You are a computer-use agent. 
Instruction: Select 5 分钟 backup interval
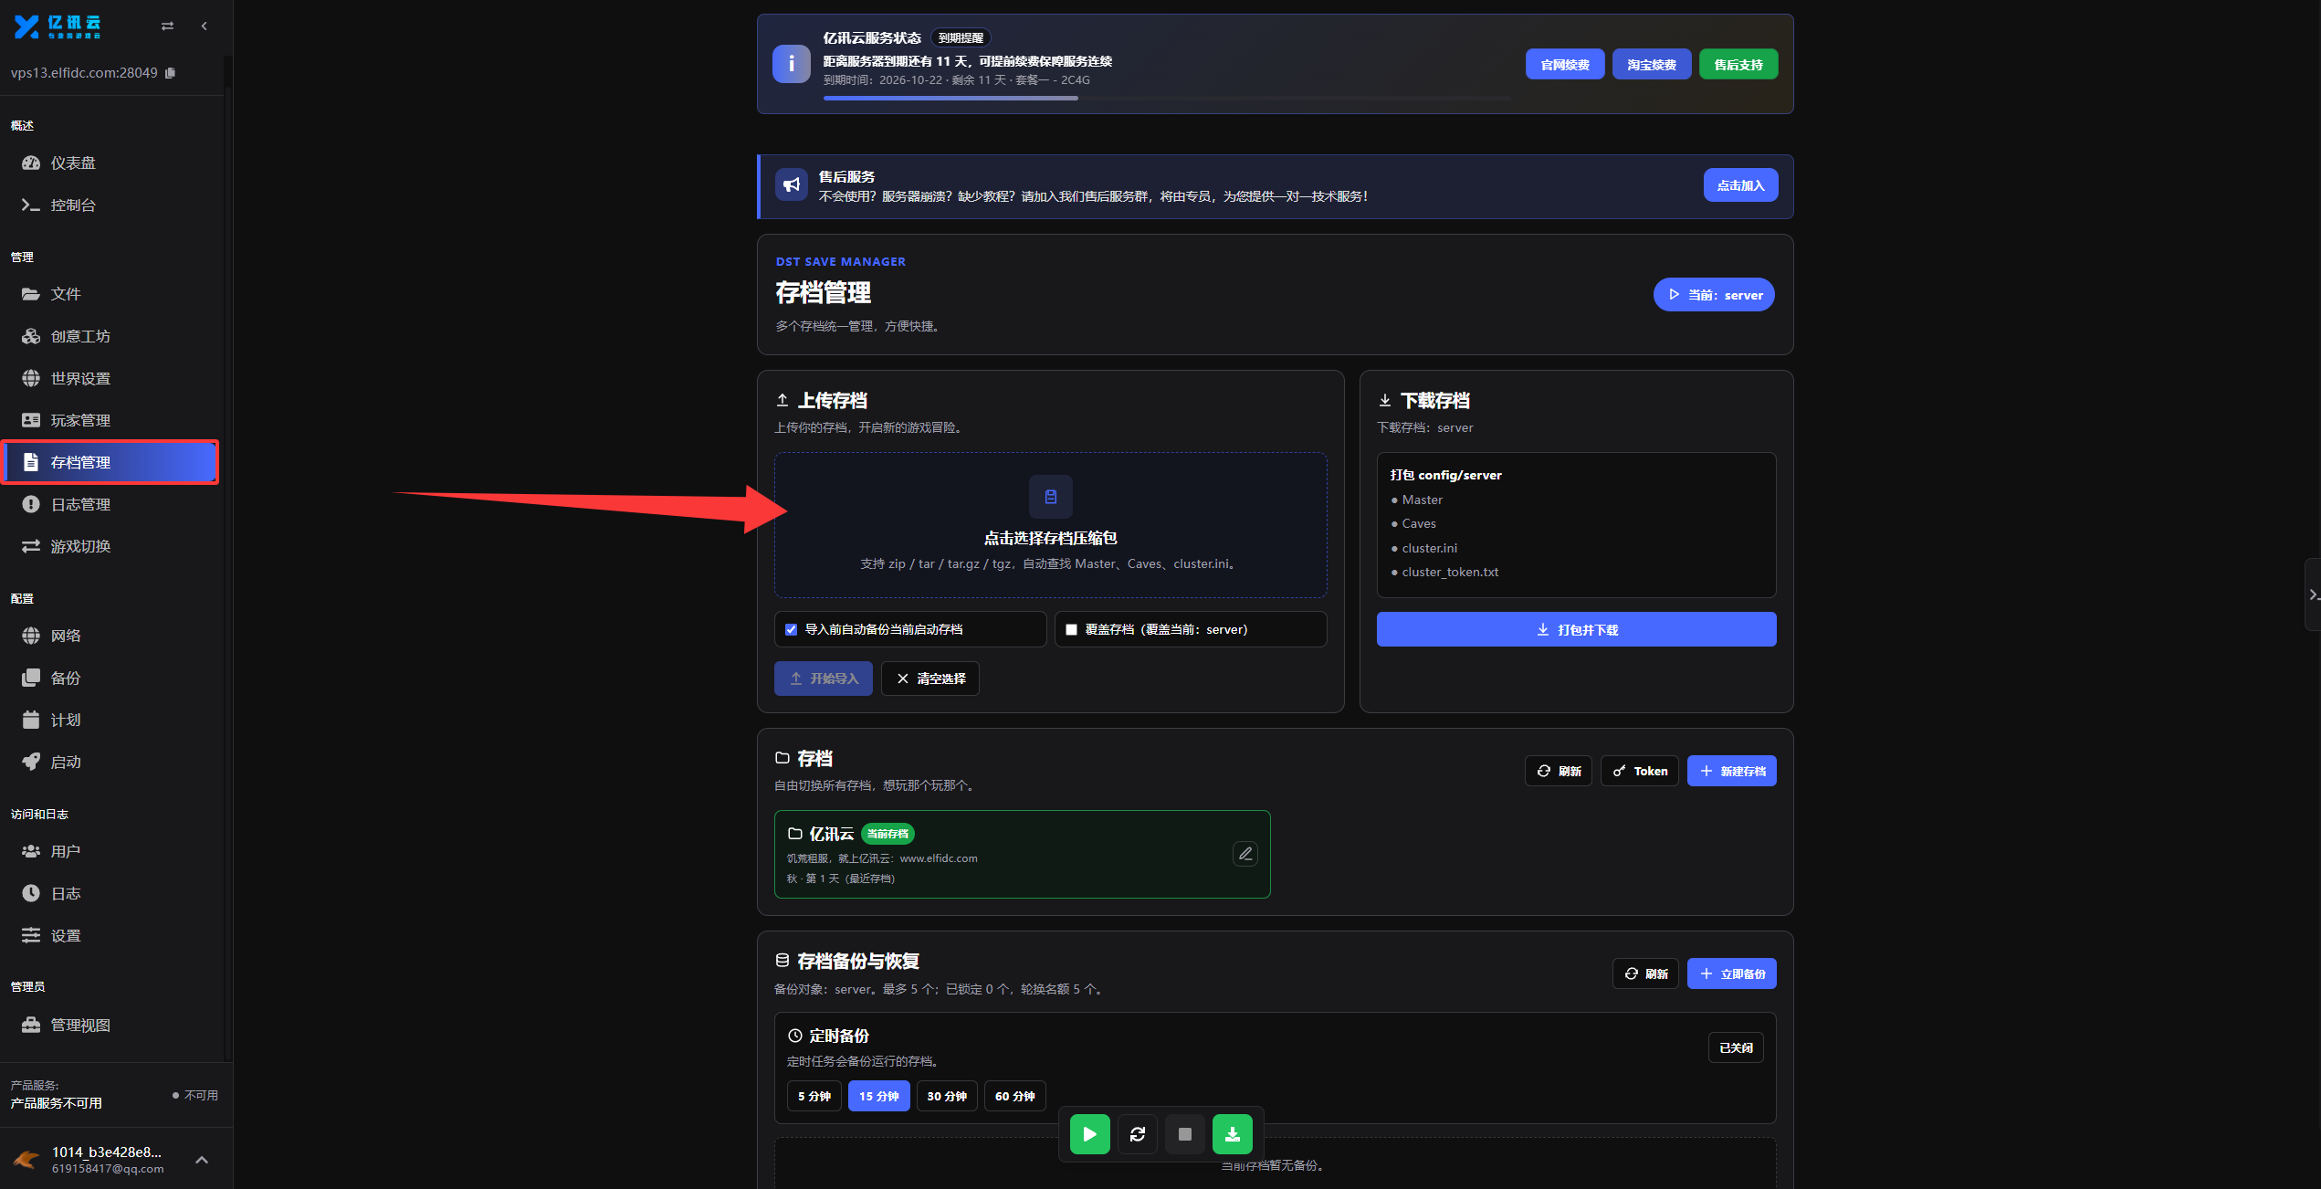[x=814, y=1096]
